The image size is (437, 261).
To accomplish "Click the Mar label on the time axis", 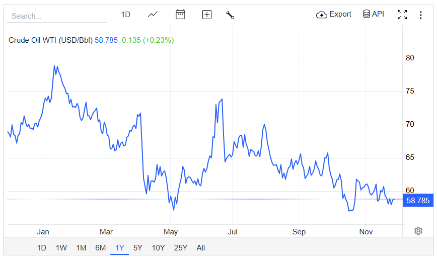I will 106,231.
